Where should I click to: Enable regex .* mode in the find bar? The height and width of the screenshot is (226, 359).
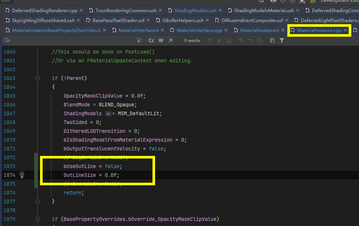click(x=170, y=40)
